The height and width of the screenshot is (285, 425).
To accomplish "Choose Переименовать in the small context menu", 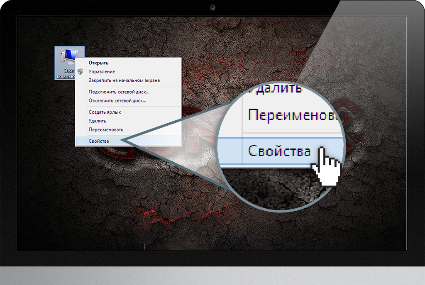I will click(x=106, y=129).
